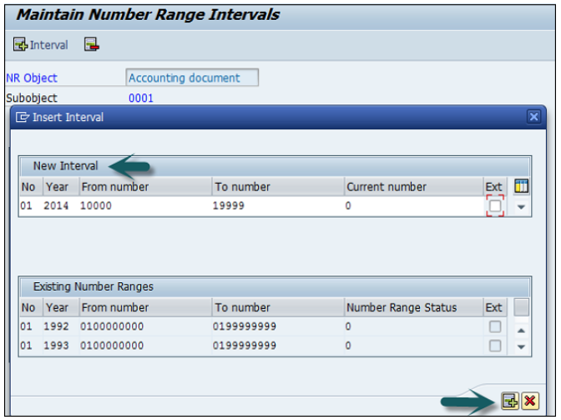
Task: Click the NR Object Accounting document field
Action: click(x=192, y=78)
